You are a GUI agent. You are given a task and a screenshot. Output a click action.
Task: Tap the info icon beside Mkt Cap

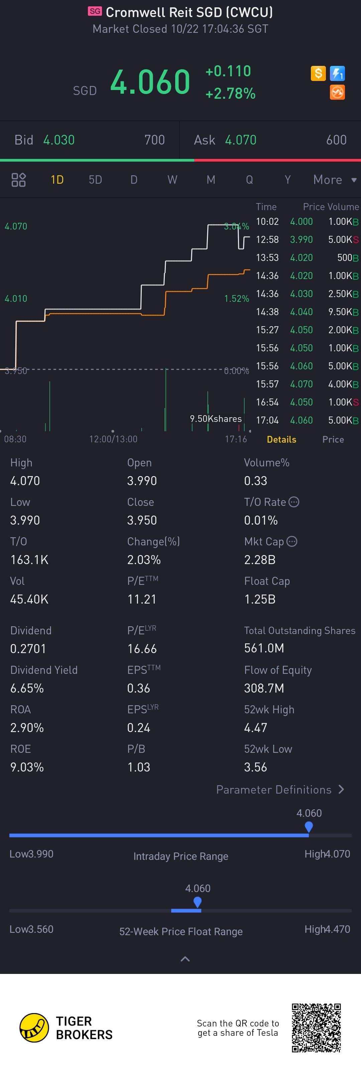pos(292,541)
